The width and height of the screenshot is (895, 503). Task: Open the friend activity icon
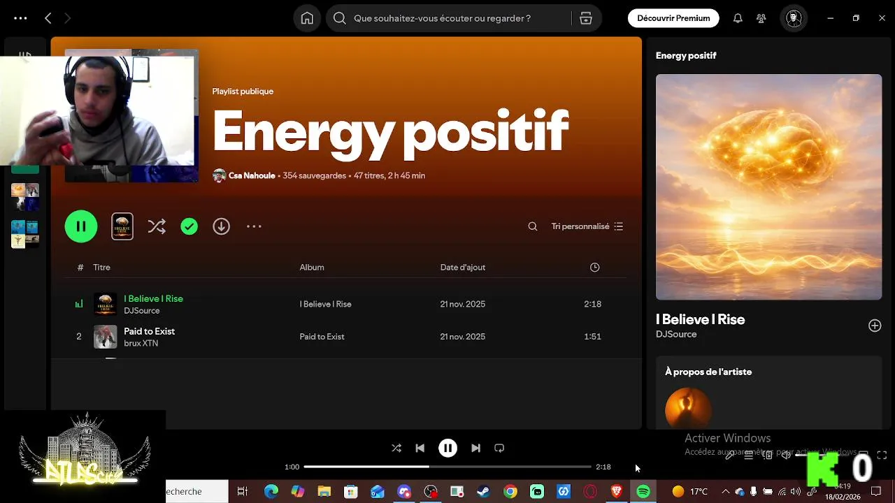[761, 18]
